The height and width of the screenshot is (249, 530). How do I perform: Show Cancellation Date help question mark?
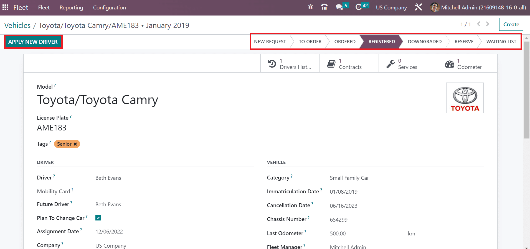pos(312,204)
